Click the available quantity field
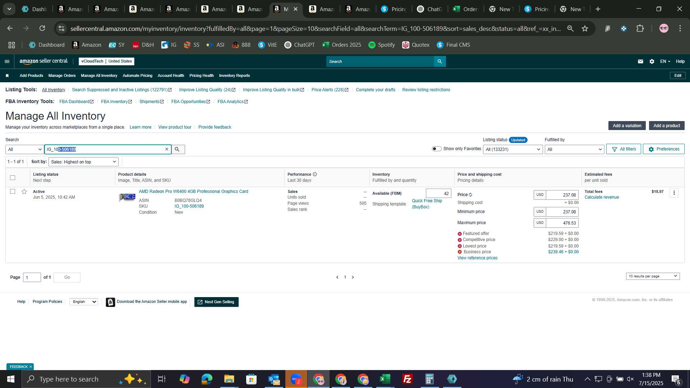This screenshot has height=388, width=690. 438,194
